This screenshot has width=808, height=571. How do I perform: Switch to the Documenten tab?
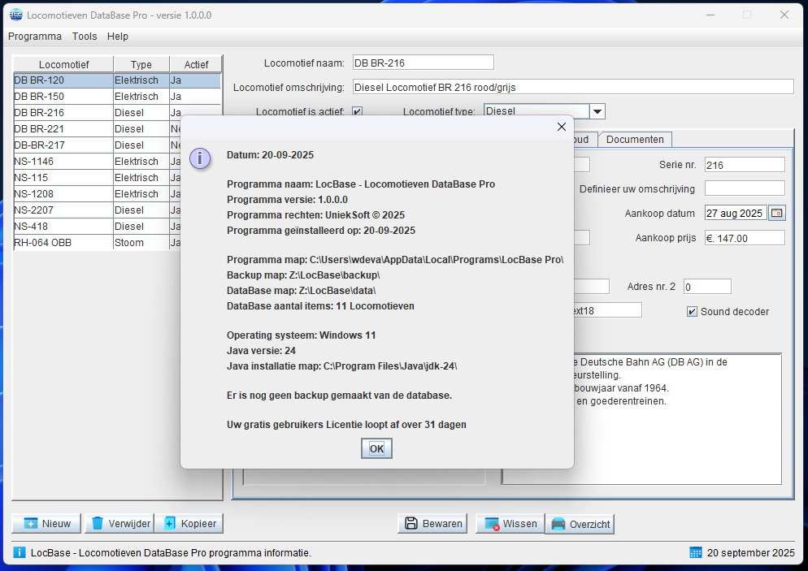pos(636,140)
